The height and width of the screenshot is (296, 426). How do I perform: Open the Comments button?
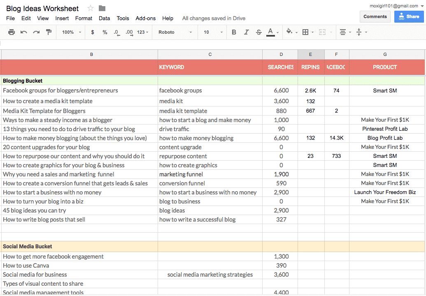click(x=375, y=16)
